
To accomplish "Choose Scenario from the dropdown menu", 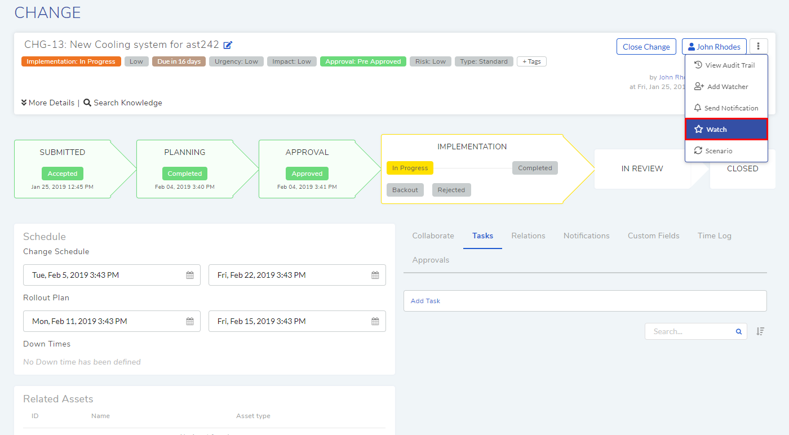I will tap(726, 151).
